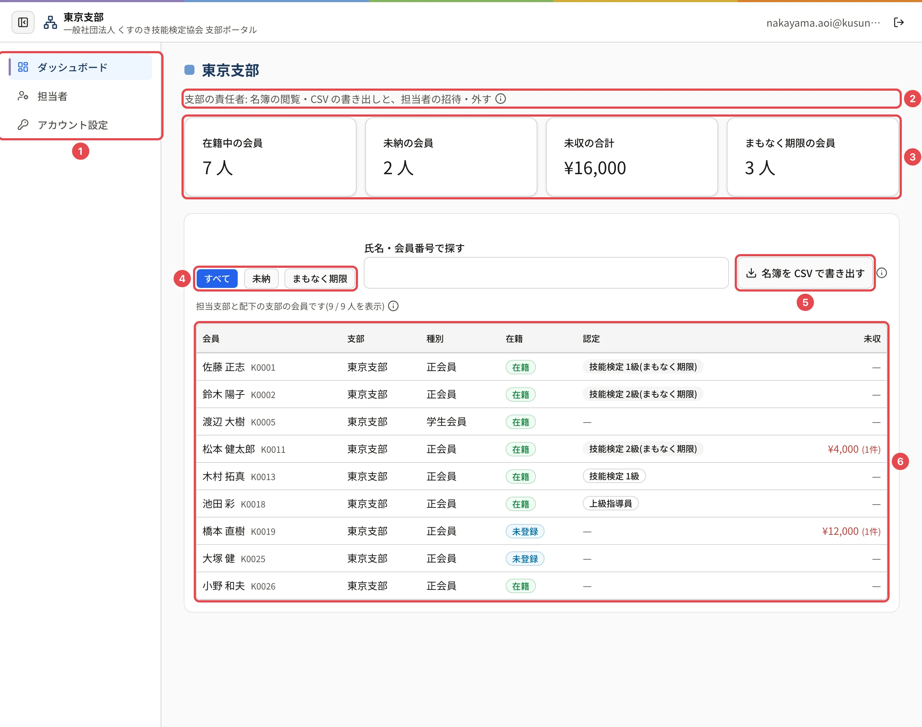Click the ¥12,000 (1件) unpaid amount
Screen dimensions: 922x727
851,531
